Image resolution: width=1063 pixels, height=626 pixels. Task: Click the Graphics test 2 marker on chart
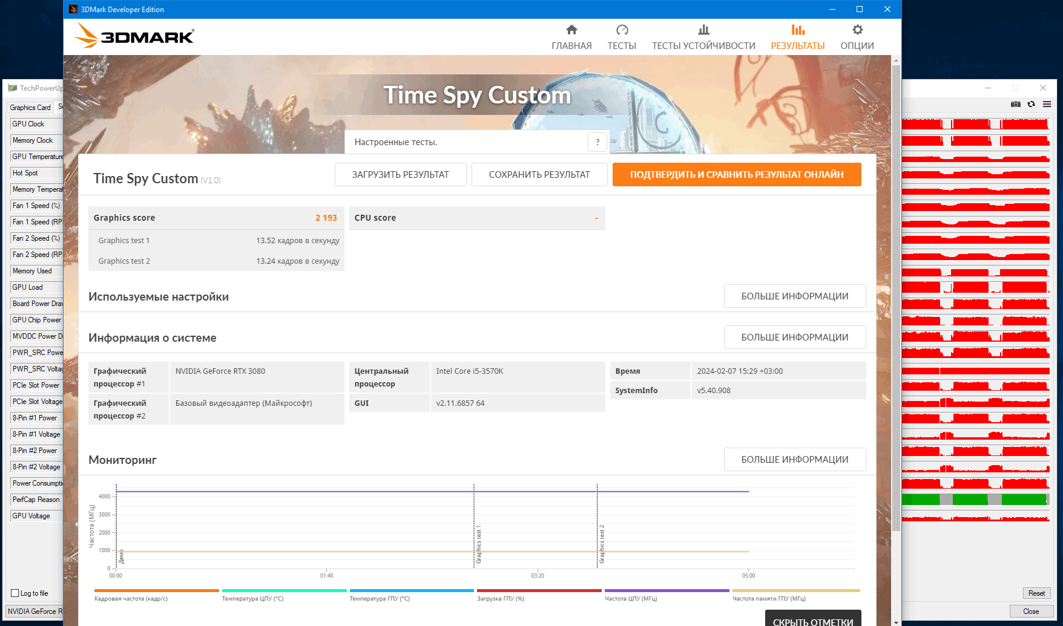pyautogui.click(x=602, y=544)
